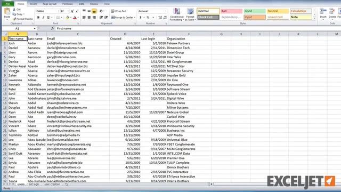The image size is (341, 192).
Task: Open Conditional Formatting menu
Action: tap(177, 14)
